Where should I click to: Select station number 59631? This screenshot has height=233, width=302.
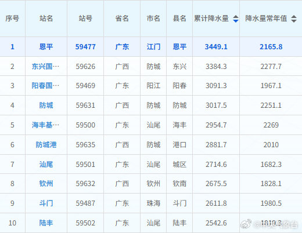(x=85, y=105)
